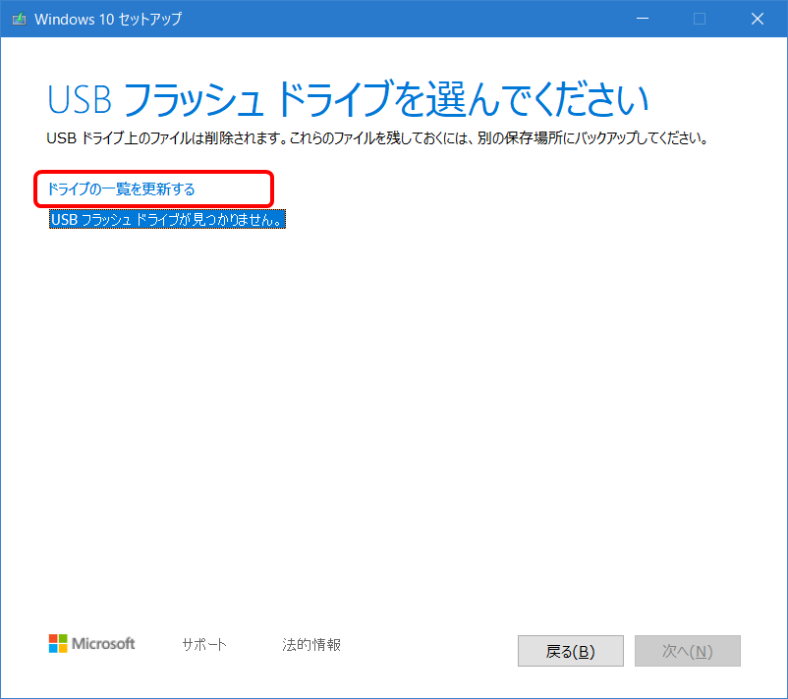The image size is (788, 699).
Task: Click the maximize button in the title bar
Action: click(x=698, y=18)
